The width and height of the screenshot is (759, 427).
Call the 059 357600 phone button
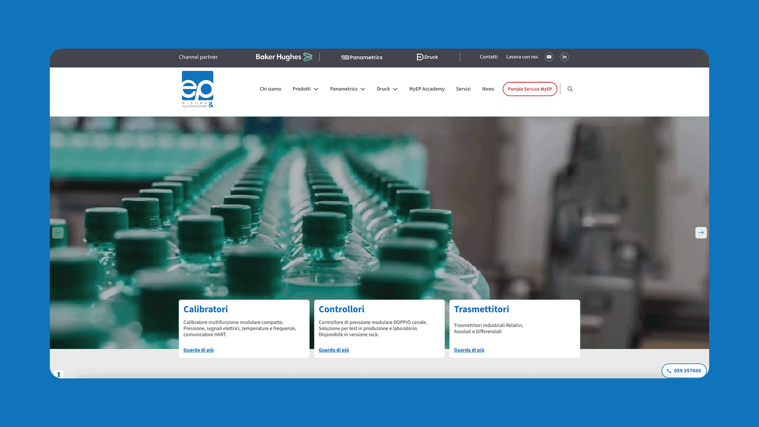tap(683, 370)
